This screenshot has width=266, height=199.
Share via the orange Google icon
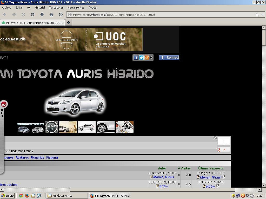(147, 58)
